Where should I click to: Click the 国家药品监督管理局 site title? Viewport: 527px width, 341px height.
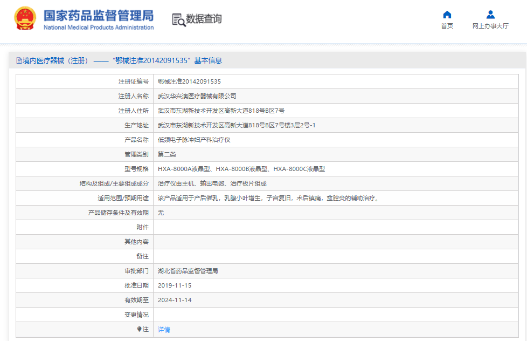tap(99, 15)
